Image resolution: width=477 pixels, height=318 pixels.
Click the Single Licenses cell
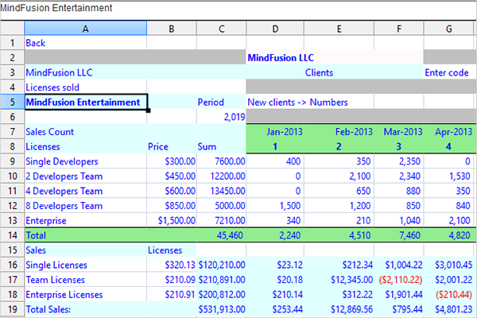coord(86,265)
